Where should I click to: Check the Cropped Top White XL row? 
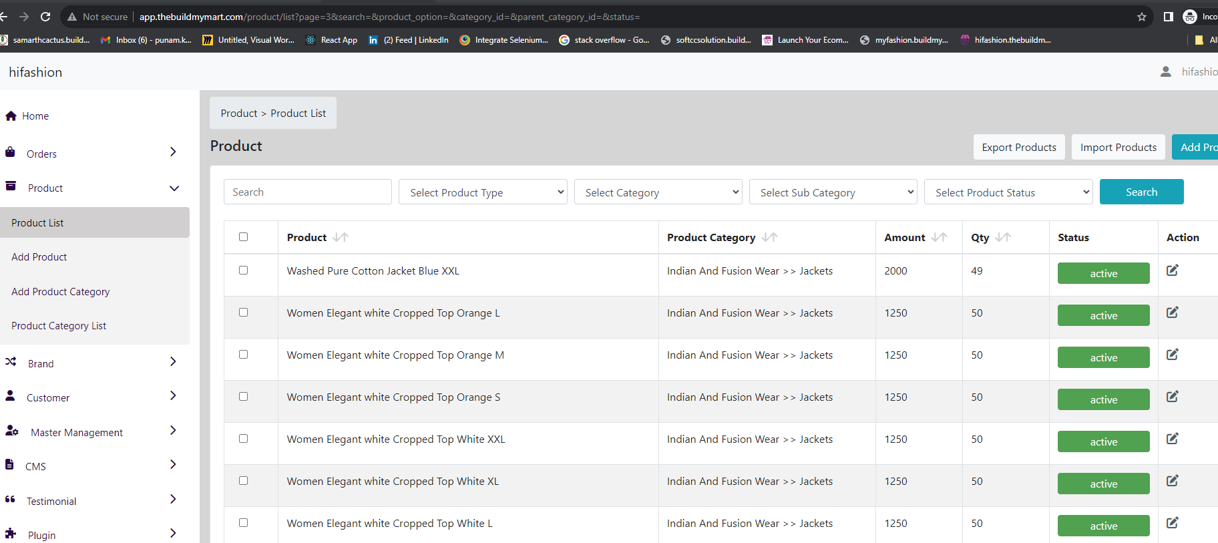coord(243,481)
